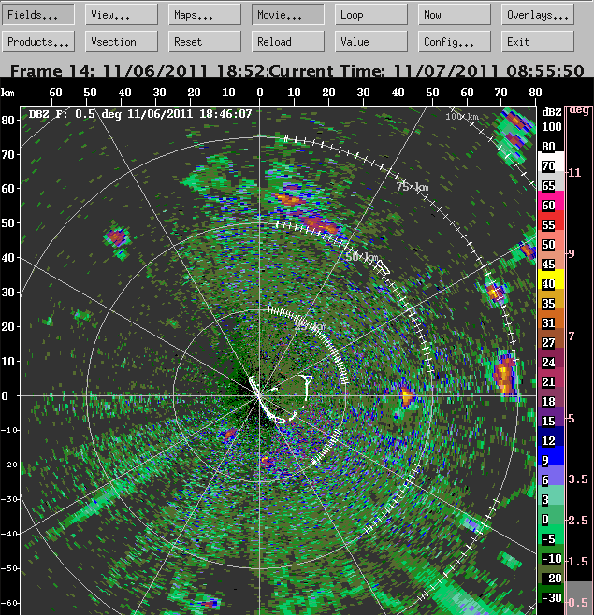Open the Products... menu
This screenshot has width=594, height=615.
point(38,41)
